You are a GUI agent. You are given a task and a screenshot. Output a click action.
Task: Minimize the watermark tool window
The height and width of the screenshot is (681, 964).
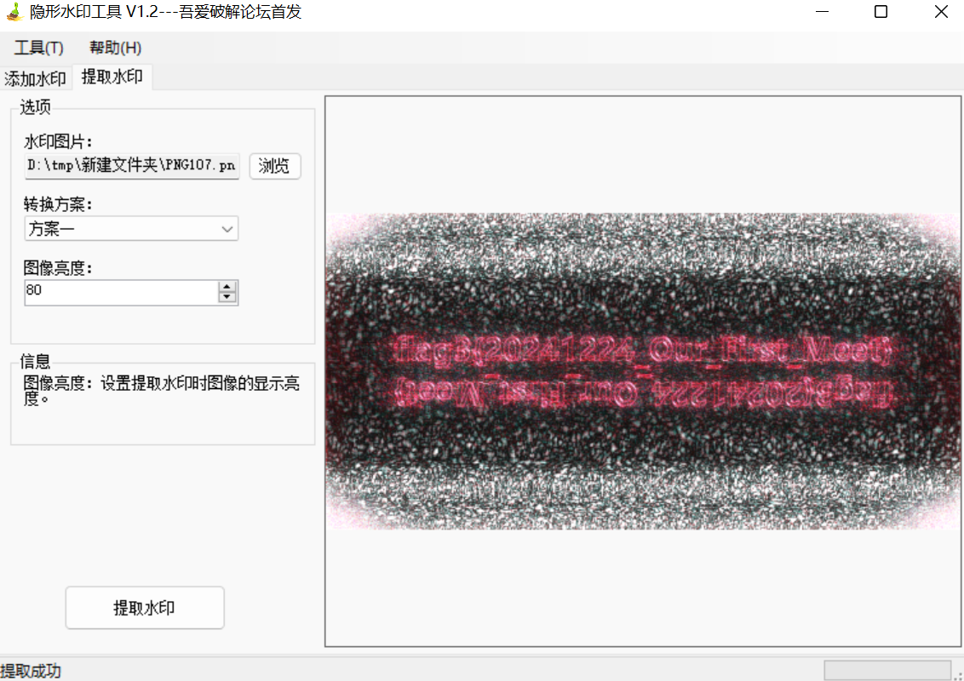[x=822, y=12]
